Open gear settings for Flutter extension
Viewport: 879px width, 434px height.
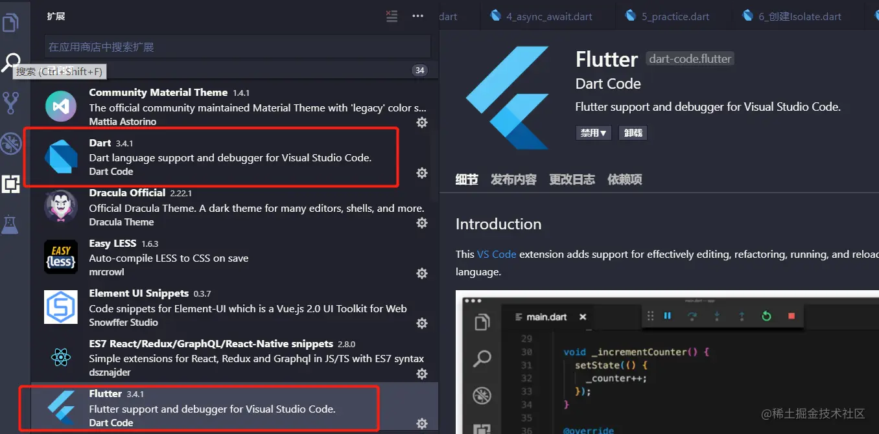coord(422,424)
